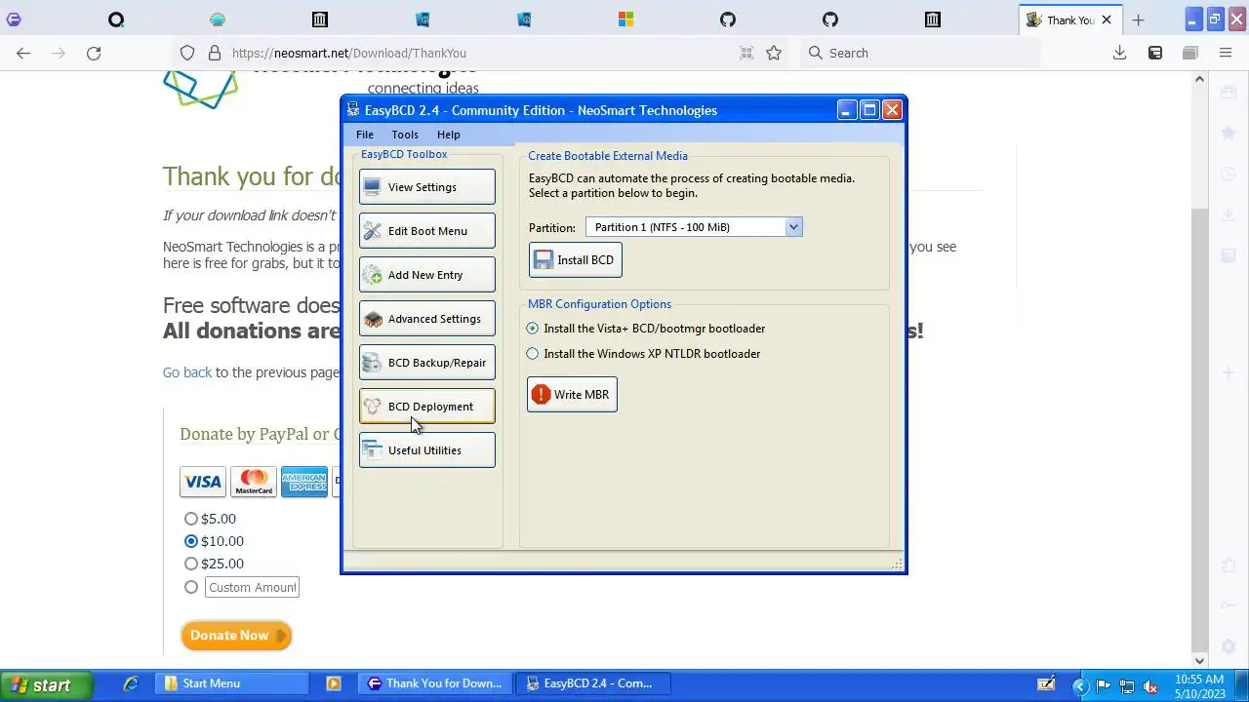Viewport: 1249px width, 702px height.
Task: Click the browser forward arrow
Action: (59, 54)
